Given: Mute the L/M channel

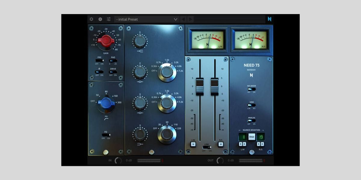Looking at the screenshot, I should (193, 145).
